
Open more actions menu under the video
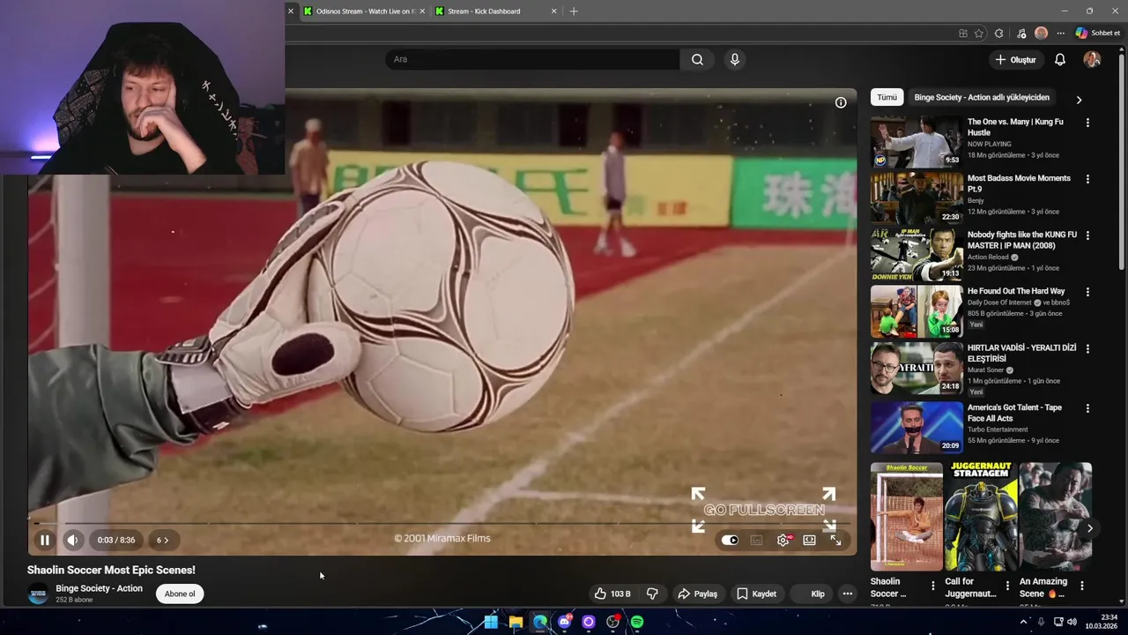(847, 594)
